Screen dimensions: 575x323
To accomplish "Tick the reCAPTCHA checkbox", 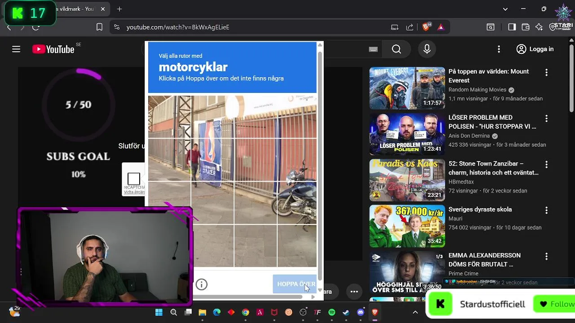I will (x=134, y=179).
